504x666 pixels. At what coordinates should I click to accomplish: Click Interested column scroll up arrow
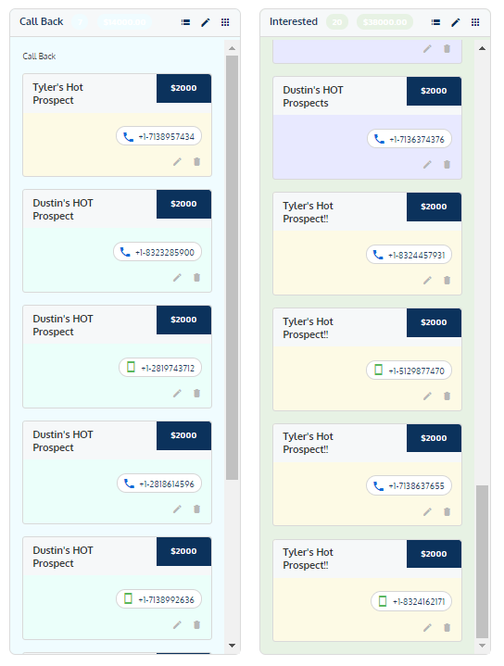tap(482, 48)
